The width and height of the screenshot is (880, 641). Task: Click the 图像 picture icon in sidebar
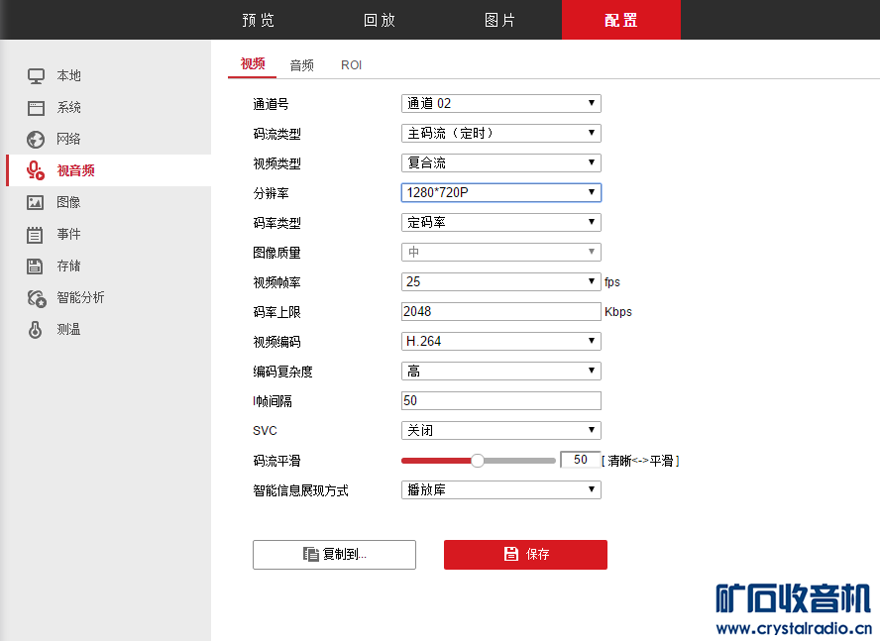pyautogui.click(x=36, y=203)
